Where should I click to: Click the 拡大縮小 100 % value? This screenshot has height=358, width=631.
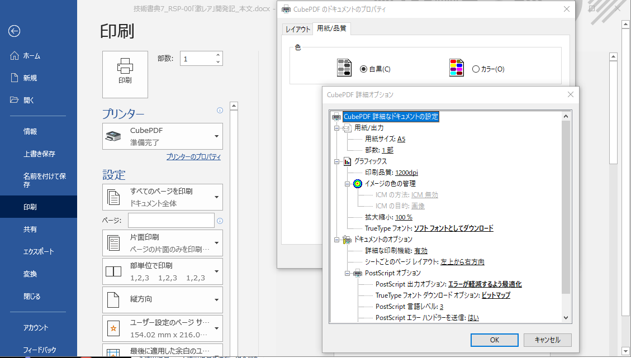point(404,217)
